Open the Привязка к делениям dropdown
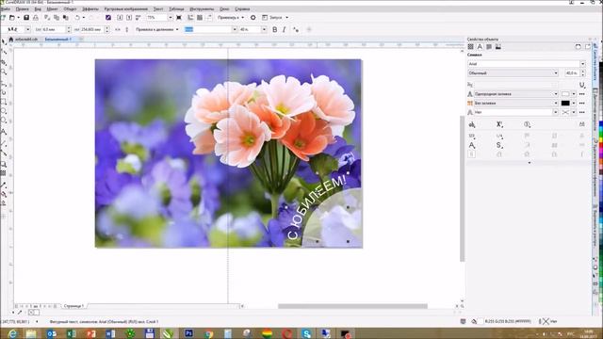 pyautogui.click(x=157, y=29)
